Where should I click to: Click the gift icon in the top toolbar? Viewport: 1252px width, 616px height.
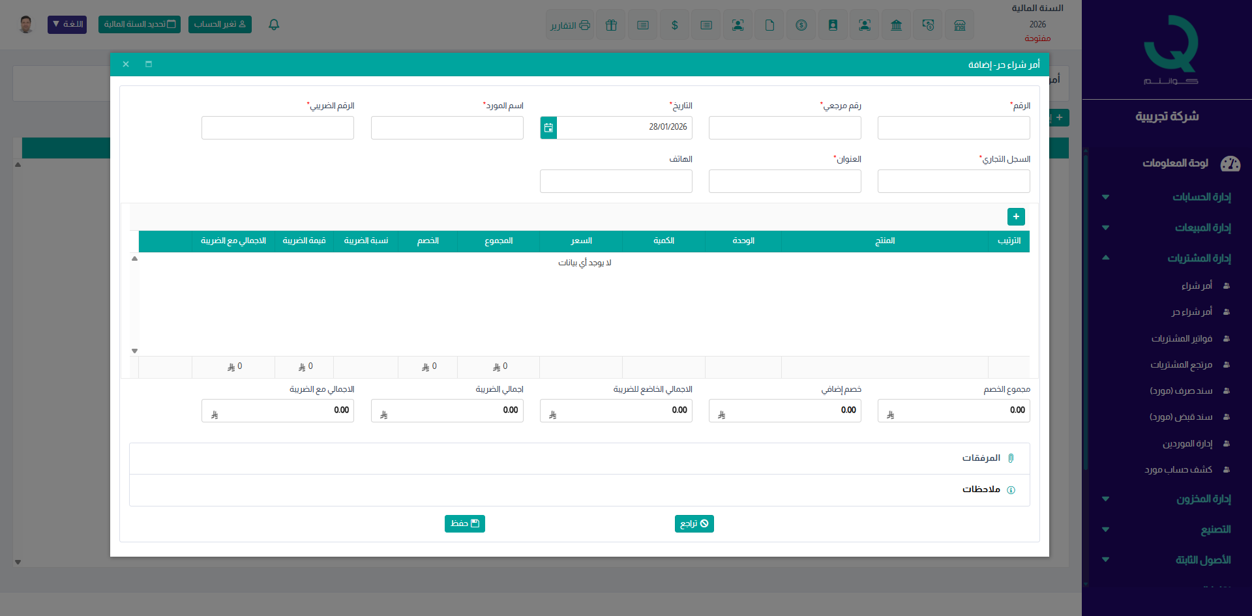point(611,25)
